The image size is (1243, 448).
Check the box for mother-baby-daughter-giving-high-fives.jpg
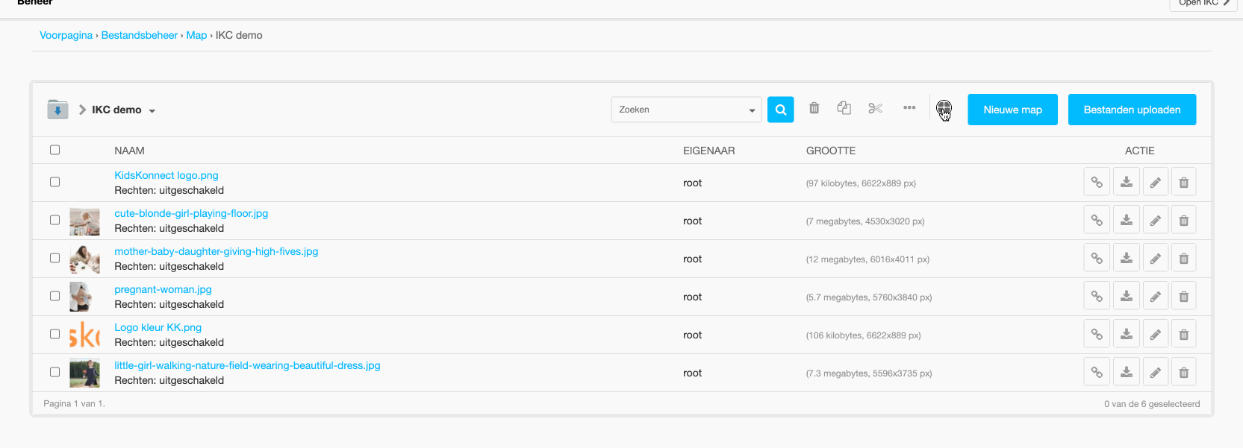click(x=54, y=258)
